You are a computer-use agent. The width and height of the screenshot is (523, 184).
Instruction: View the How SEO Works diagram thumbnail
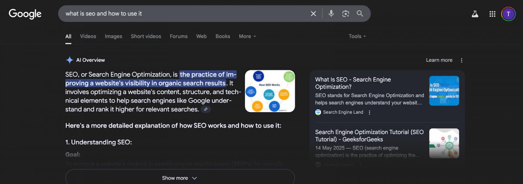(x=270, y=91)
